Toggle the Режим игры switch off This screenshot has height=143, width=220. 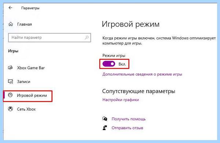point(109,64)
